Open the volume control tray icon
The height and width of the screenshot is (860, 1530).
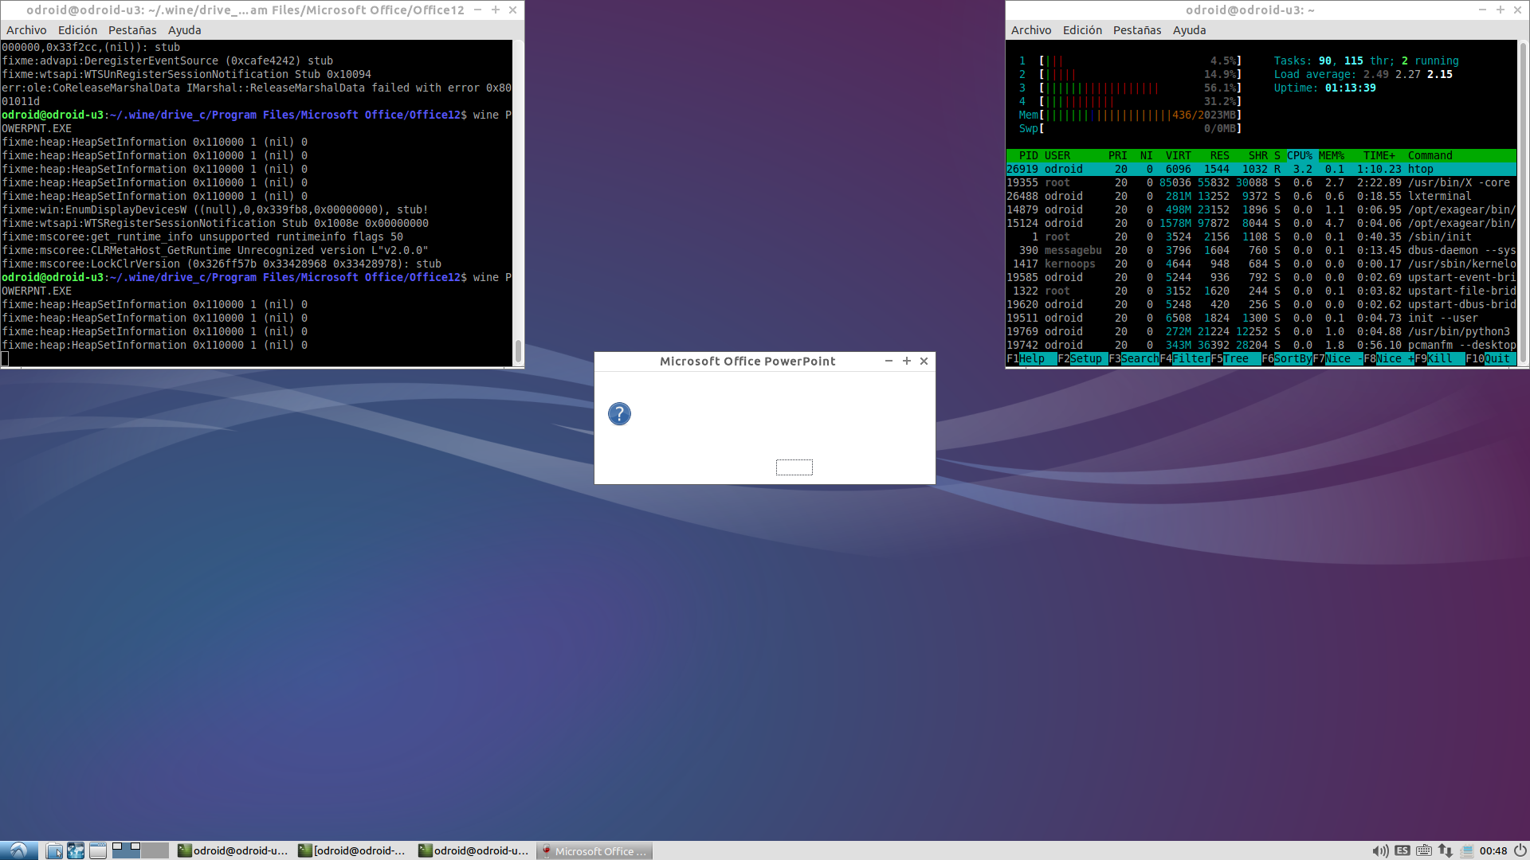click(1380, 850)
